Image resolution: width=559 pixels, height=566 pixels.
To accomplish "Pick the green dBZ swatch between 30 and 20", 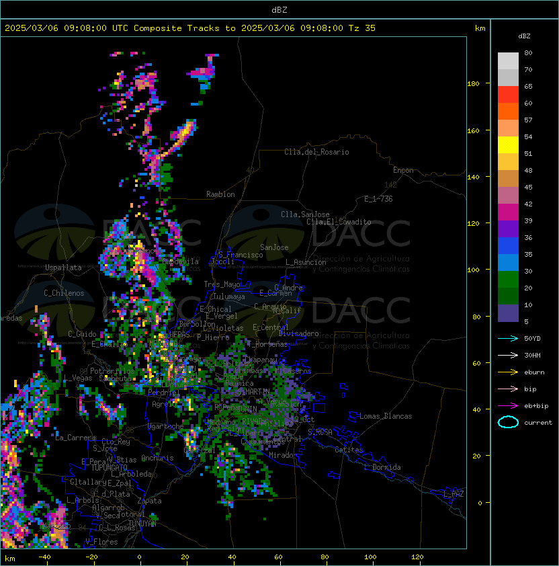I will coord(508,280).
